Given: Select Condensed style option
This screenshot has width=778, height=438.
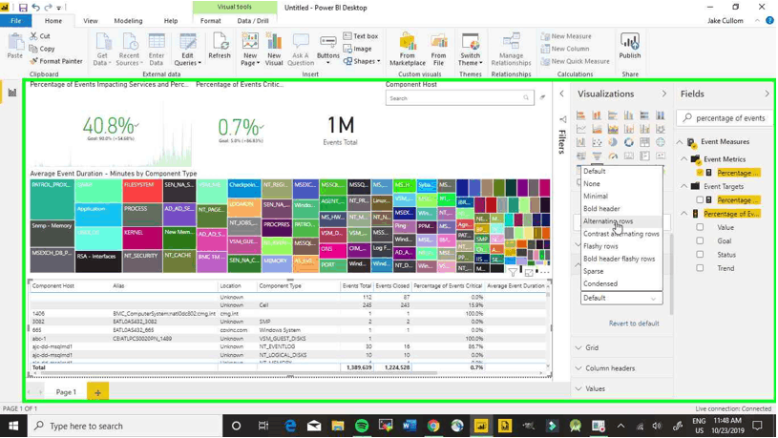Looking at the screenshot, I should point(621,283).
